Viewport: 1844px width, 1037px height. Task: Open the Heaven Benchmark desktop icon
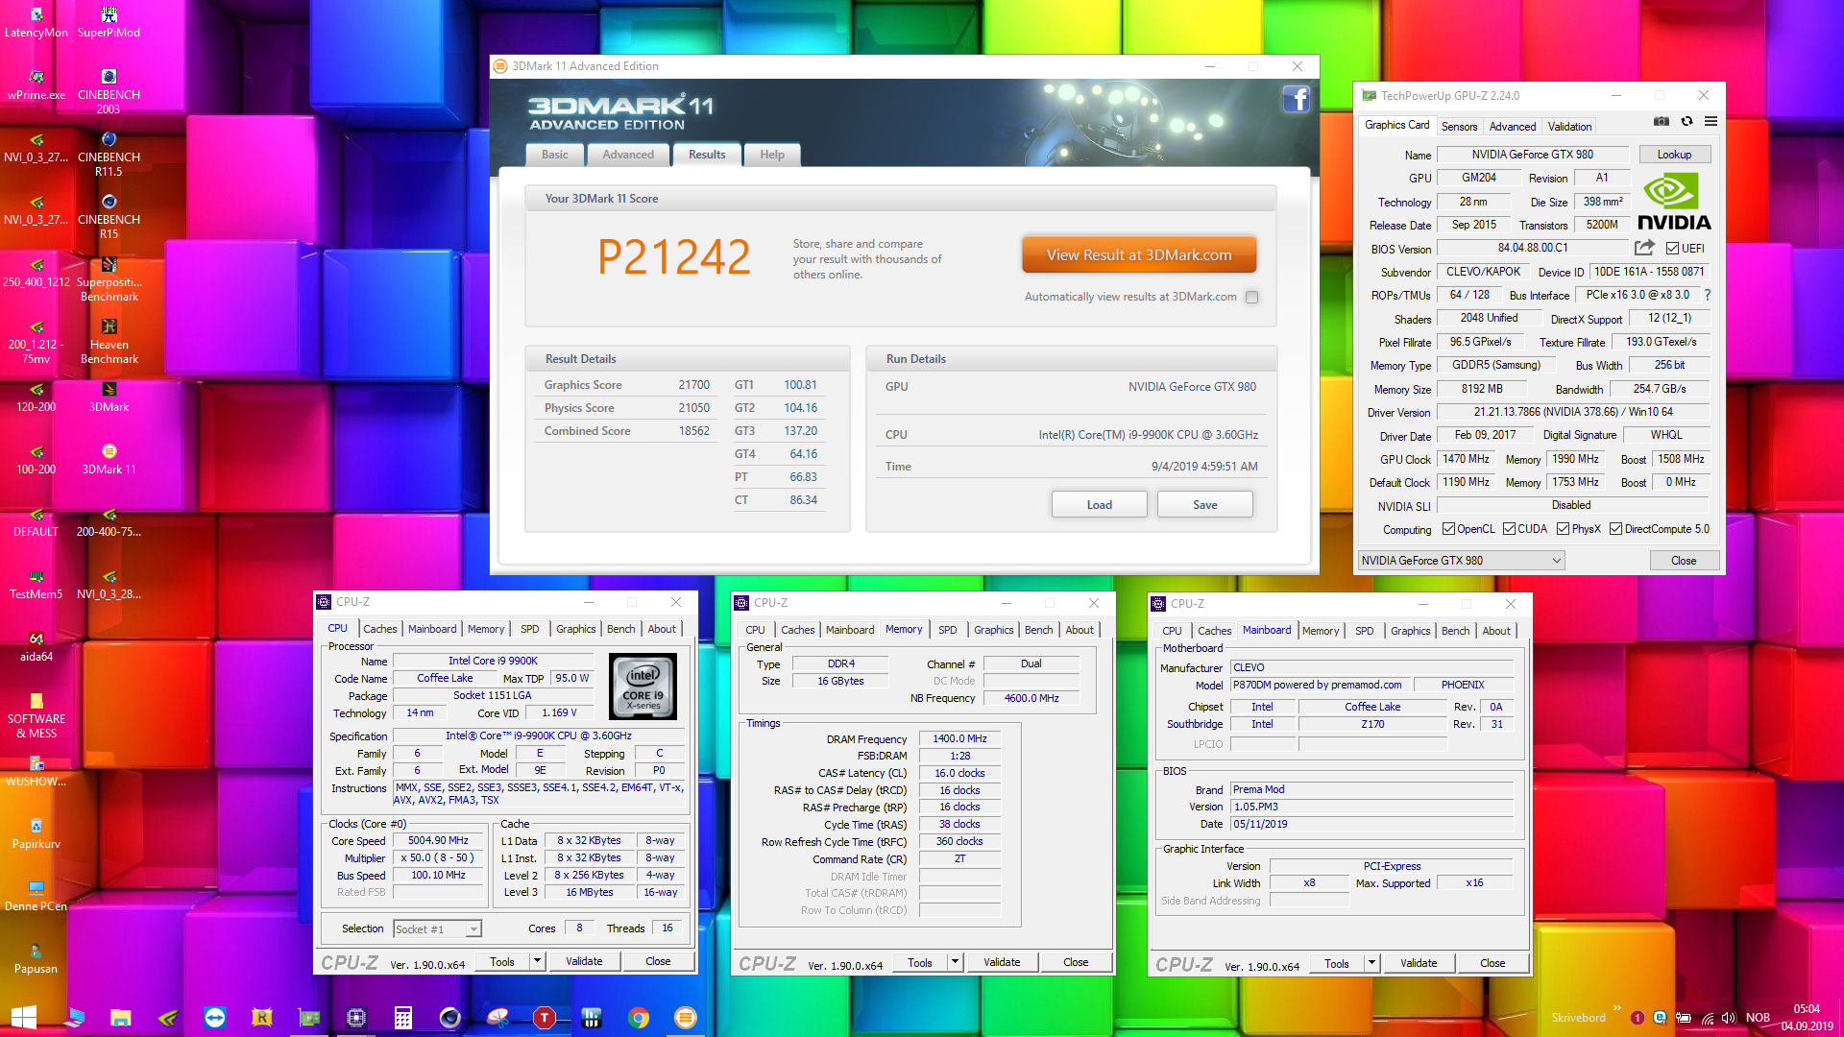pos(109,341)
